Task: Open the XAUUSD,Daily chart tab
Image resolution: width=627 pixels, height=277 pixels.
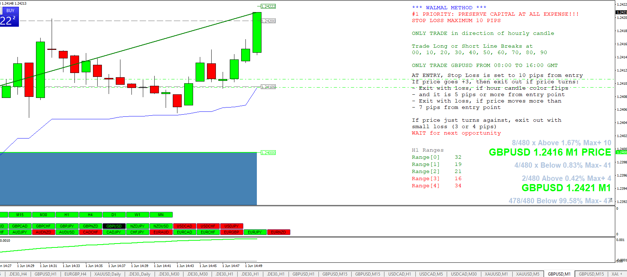Action: pos(108,274)
